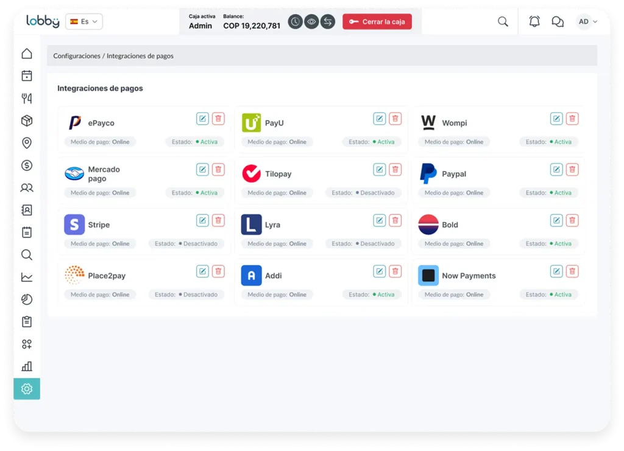Open the pie chart icon in sidebar

pyautogui.click(x=27, y=299)
